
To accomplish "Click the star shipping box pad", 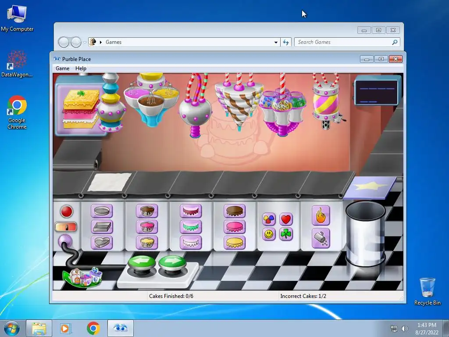I will pos(370,187).
